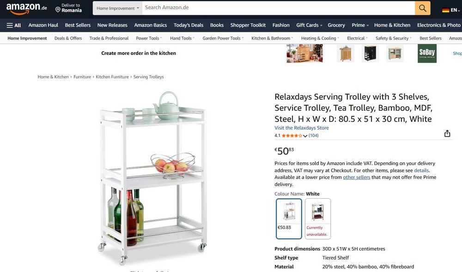The height and width of the screenshot is (272, 462).
Task: Go to Best Sellers menu item
Action: (x=78, y=25)
